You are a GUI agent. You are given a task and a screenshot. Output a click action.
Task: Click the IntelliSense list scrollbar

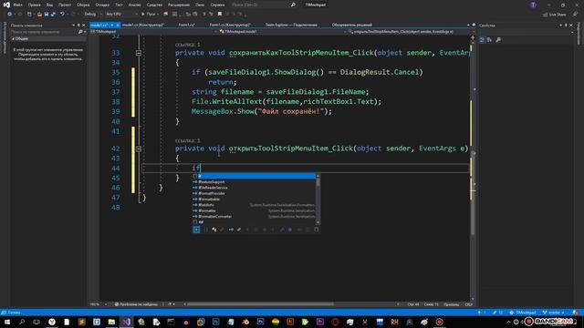[x=318, y=199]
